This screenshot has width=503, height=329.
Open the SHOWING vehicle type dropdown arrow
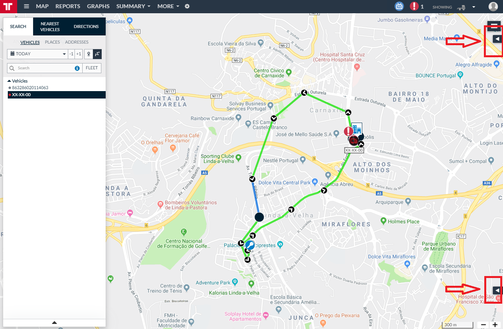474,7
